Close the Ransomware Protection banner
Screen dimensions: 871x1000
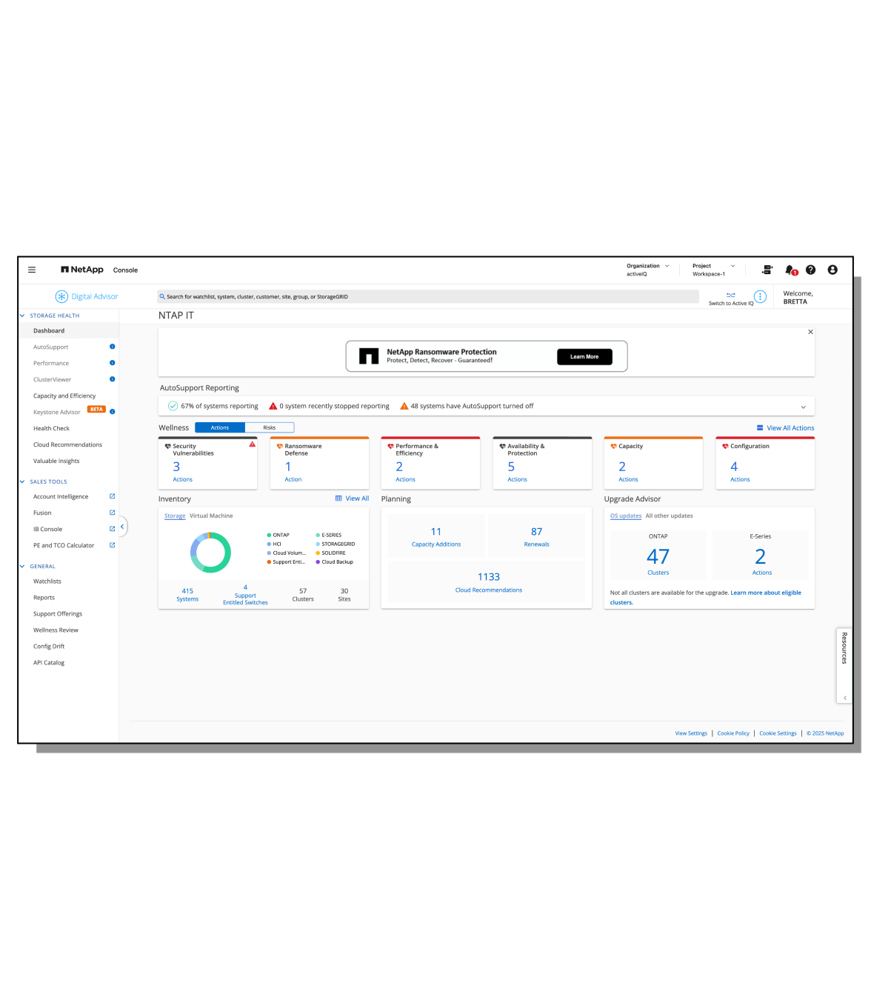[810, 332]
